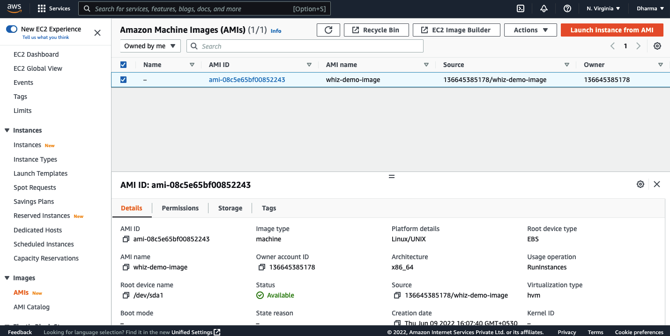Copy the Source value in details

[397, 295]
